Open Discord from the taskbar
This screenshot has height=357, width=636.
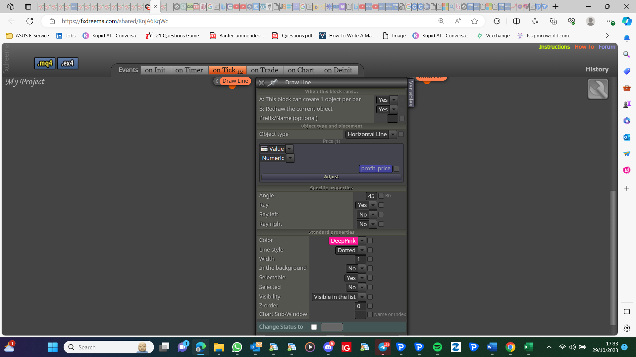(x=328, y=347)
